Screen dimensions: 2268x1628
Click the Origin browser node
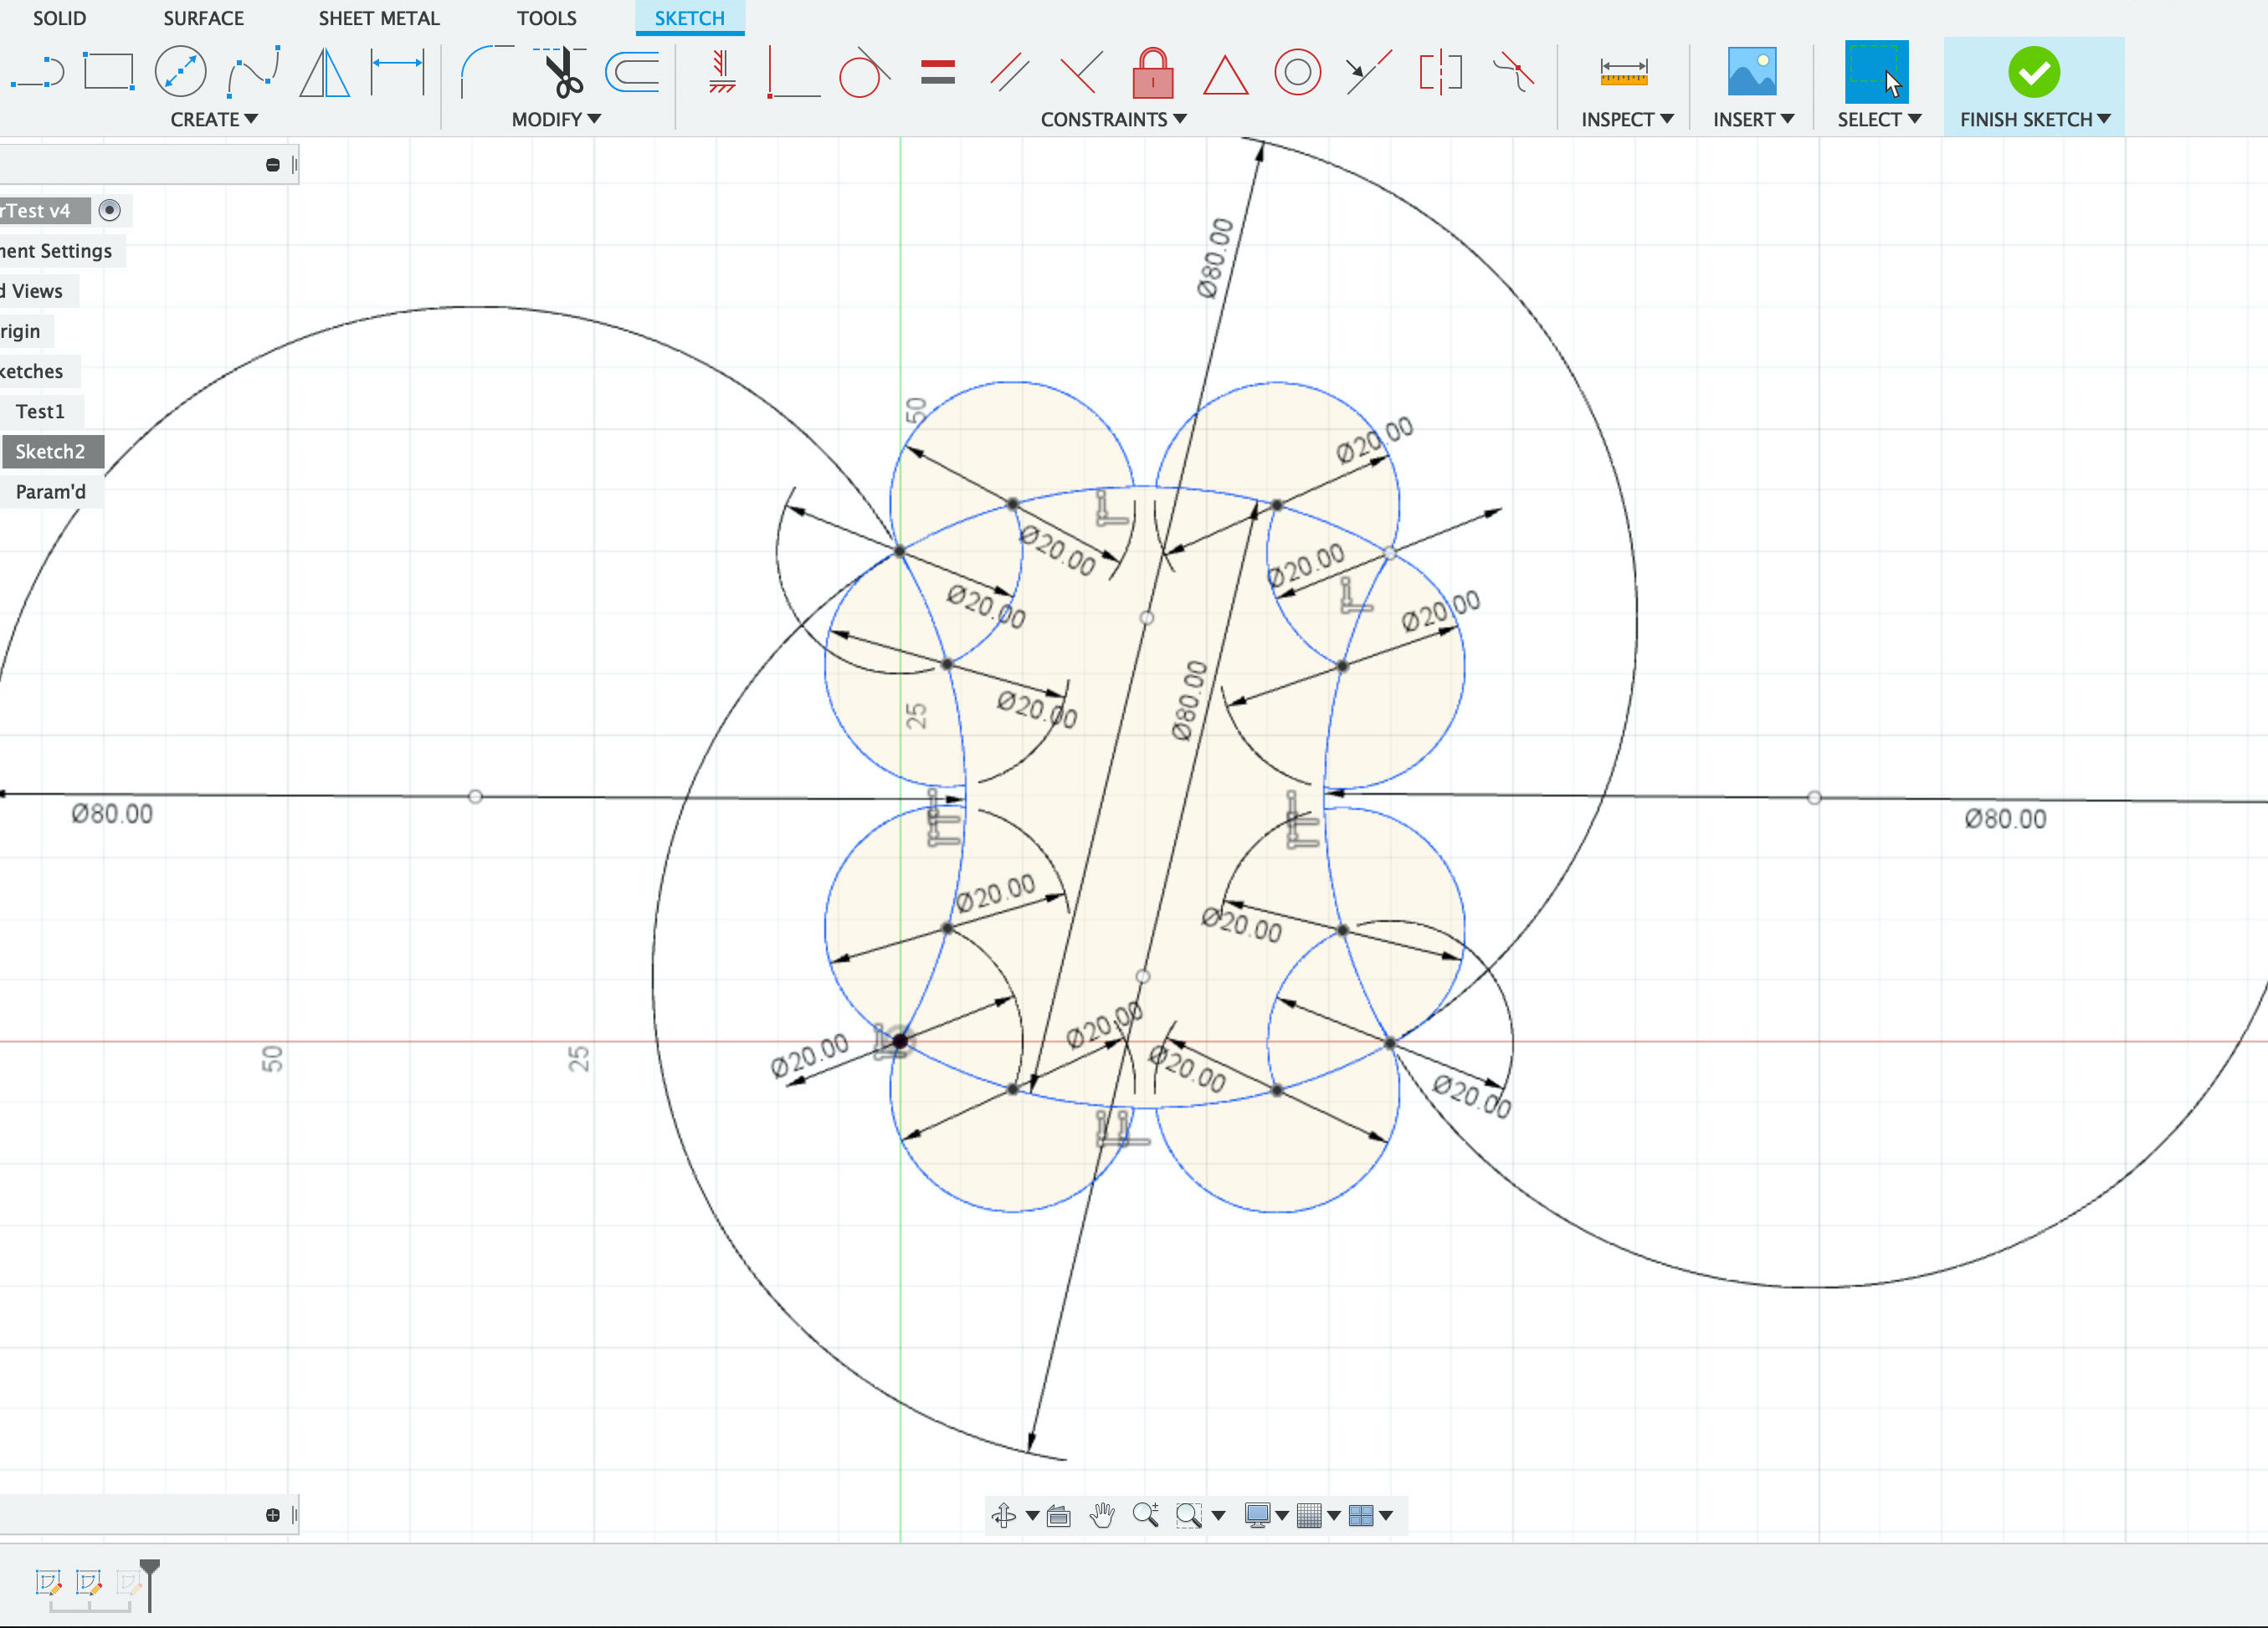point(21,330)
